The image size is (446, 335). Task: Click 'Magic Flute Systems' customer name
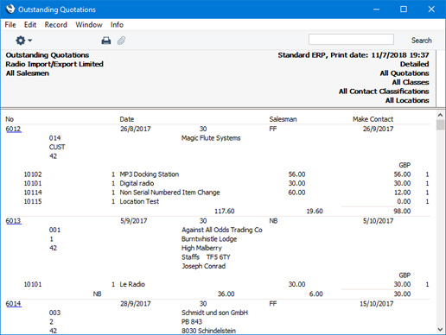211,138
